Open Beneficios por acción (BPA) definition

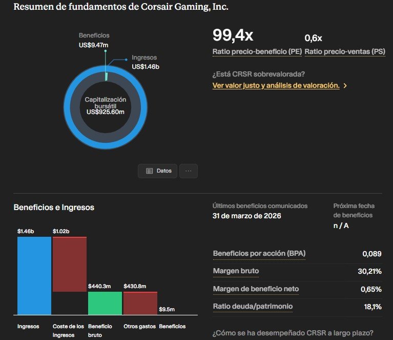(x=259, y=254)
